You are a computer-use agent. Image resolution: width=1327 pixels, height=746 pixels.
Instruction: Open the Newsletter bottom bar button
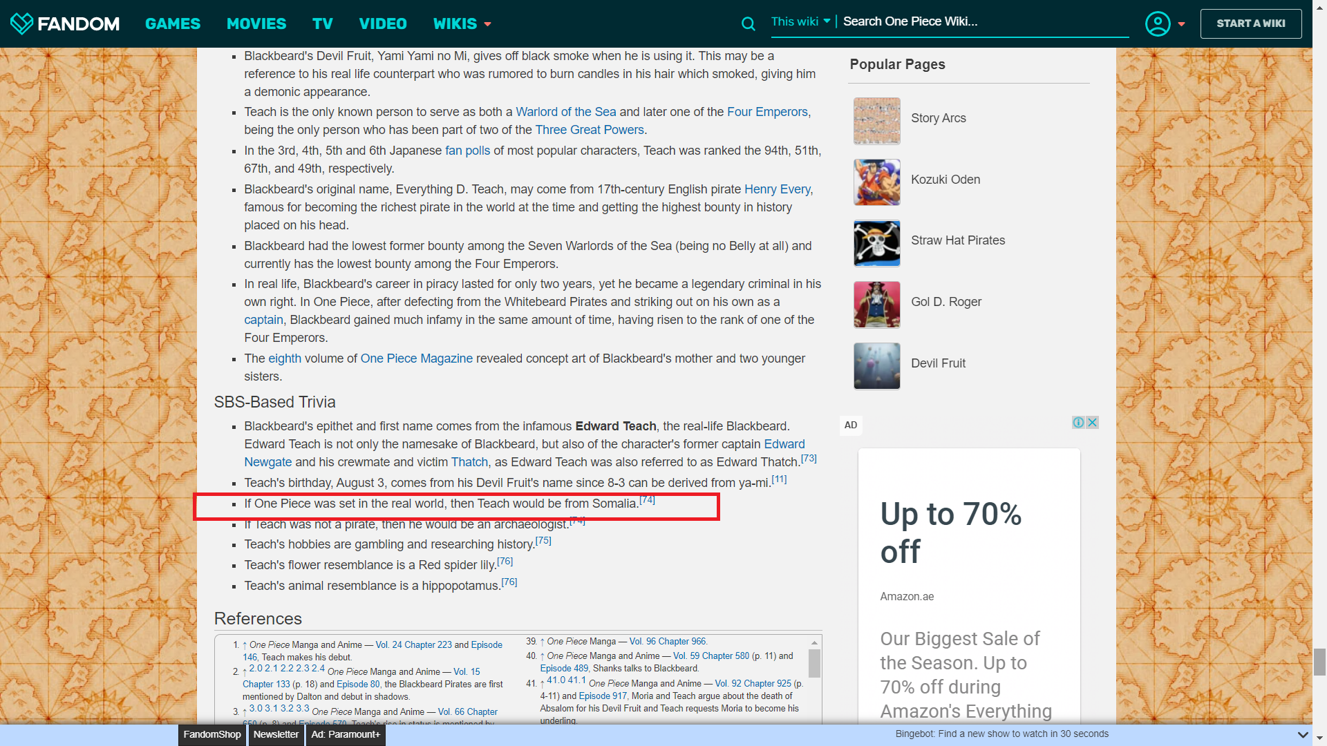276,734
